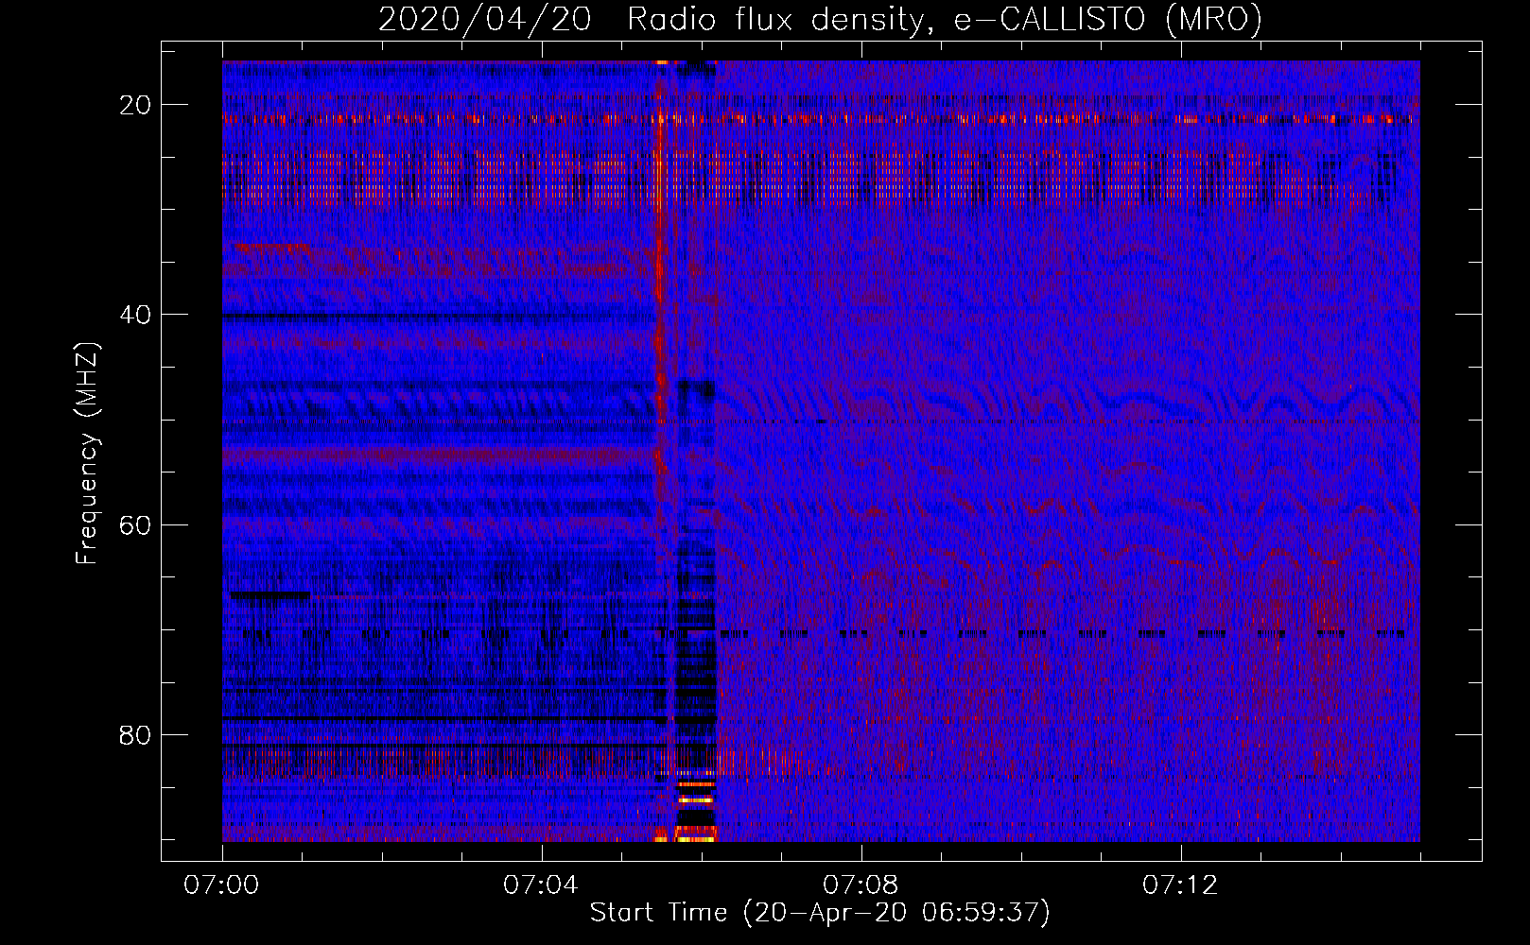Click the 'Start Time (20-Apr-20 06:59:37)' label
The width and height of the screenshot is (1530, 945).
click(820, 913)
